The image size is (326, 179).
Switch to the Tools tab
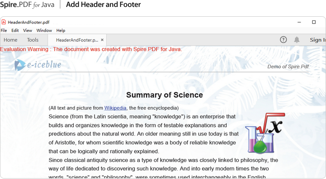point(33,40)
